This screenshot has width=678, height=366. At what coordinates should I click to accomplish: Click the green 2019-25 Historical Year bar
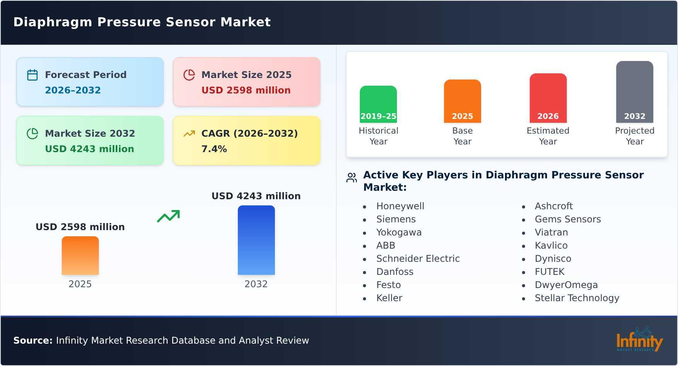pos(378,104)
